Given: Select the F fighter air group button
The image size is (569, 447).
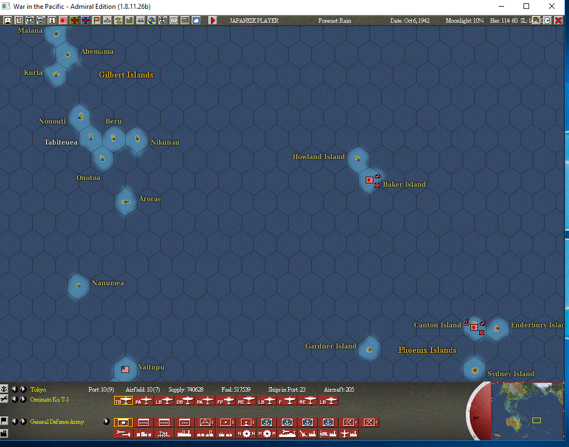Looking at the screenshot, I should point(287,401).
